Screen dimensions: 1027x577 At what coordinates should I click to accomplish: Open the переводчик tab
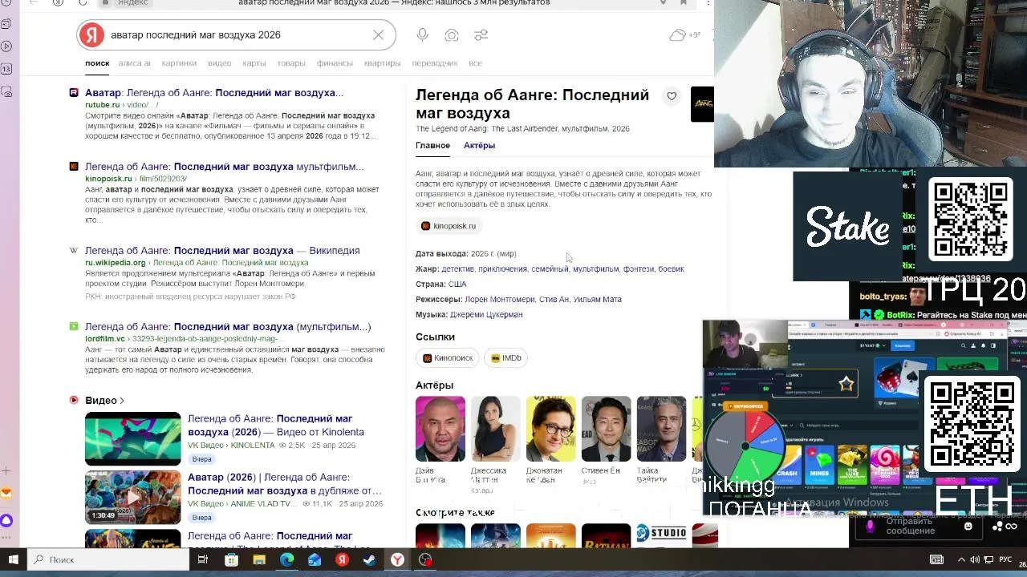(x=434, y=63)
